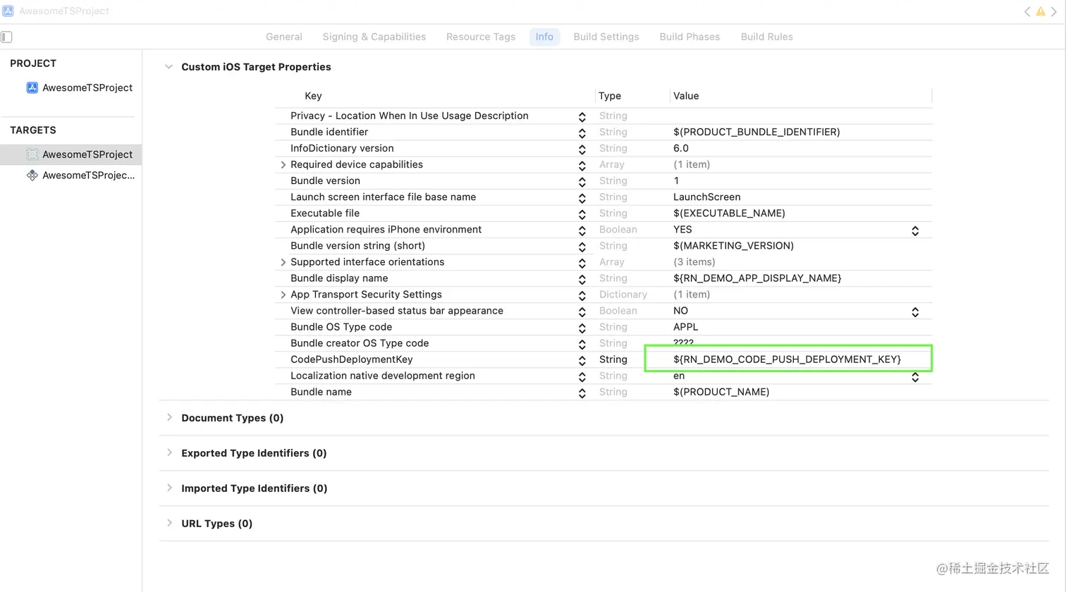Expand App Transport Security Settings row
This screenshot has width=1066, height=592.
pos(283,295)
